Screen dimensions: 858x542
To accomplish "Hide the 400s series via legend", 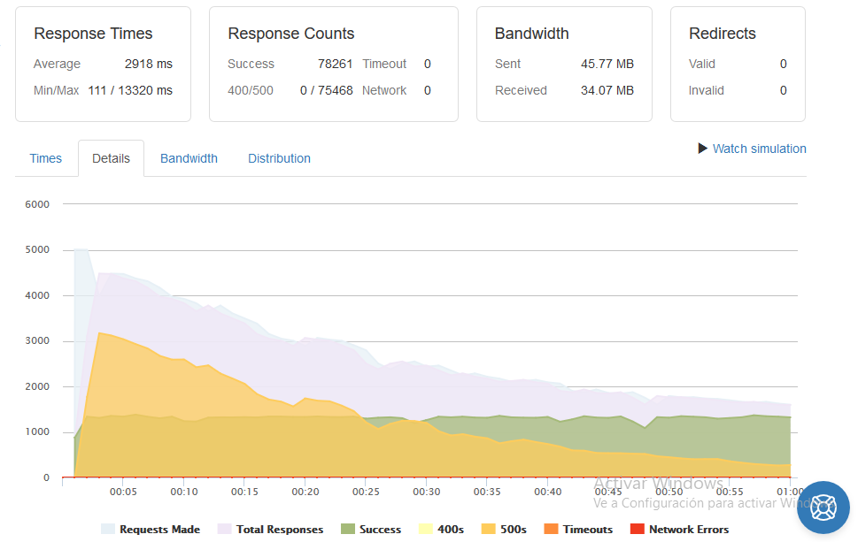I will (x=441, y=529).
